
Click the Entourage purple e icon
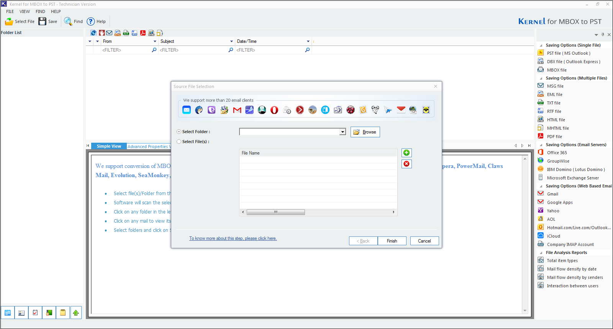point(211,110)
